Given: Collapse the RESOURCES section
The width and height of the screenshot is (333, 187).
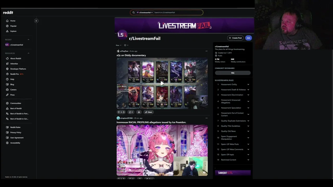Looking at the screenshot, I should (x=28, y=53).
